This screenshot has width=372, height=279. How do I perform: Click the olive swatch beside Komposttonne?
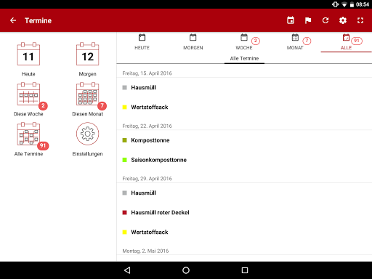(x=125, y=140)
